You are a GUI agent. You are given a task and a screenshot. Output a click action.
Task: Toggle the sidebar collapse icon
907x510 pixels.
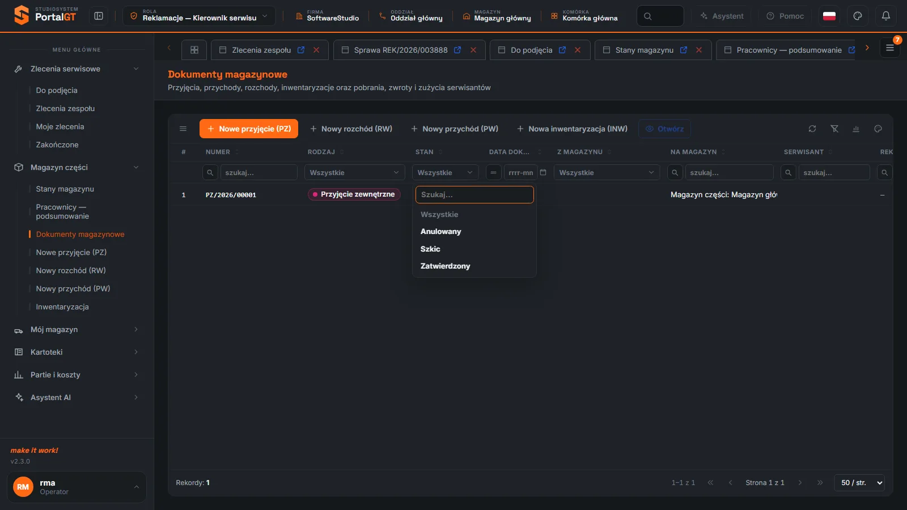coord(99,16)
